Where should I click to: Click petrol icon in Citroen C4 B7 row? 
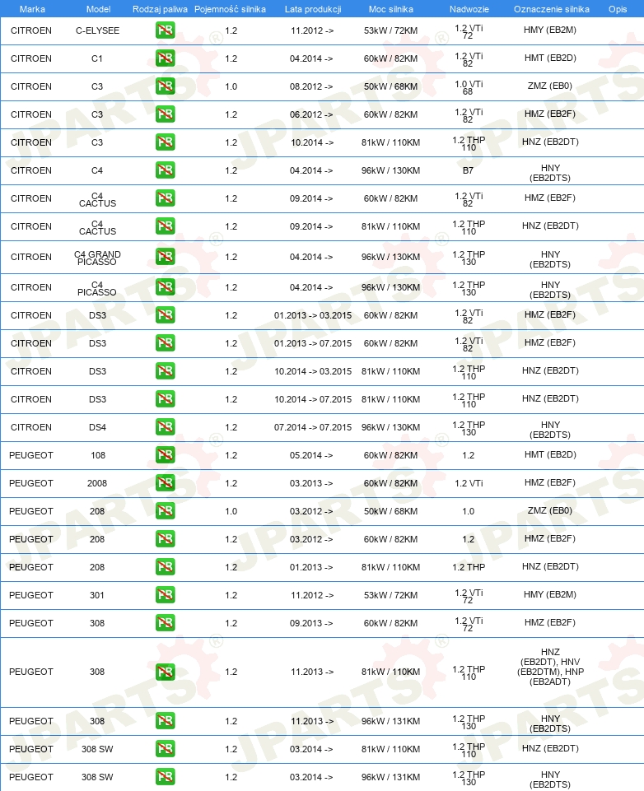point(165,170)
